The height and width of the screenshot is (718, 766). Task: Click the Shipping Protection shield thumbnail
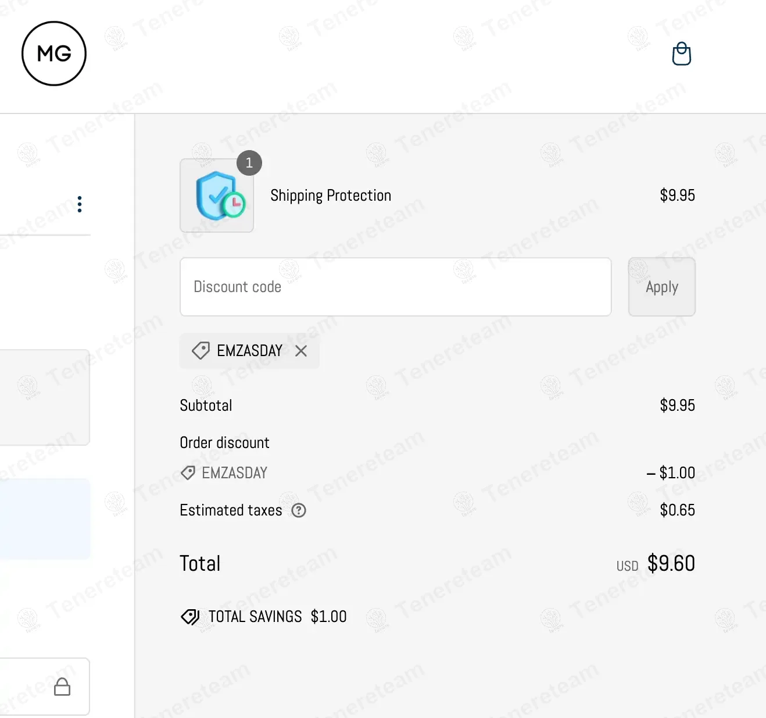click(216, 196)
